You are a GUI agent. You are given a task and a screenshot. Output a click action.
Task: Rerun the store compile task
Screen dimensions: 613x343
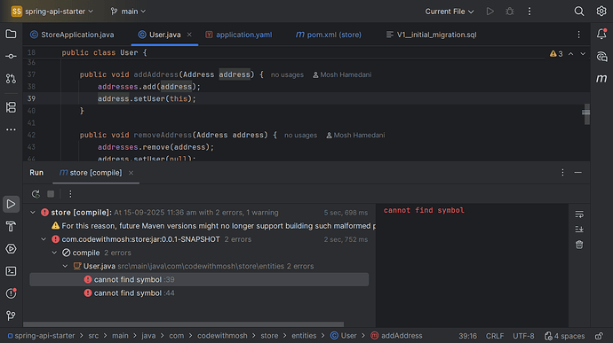tap(36, 194)
